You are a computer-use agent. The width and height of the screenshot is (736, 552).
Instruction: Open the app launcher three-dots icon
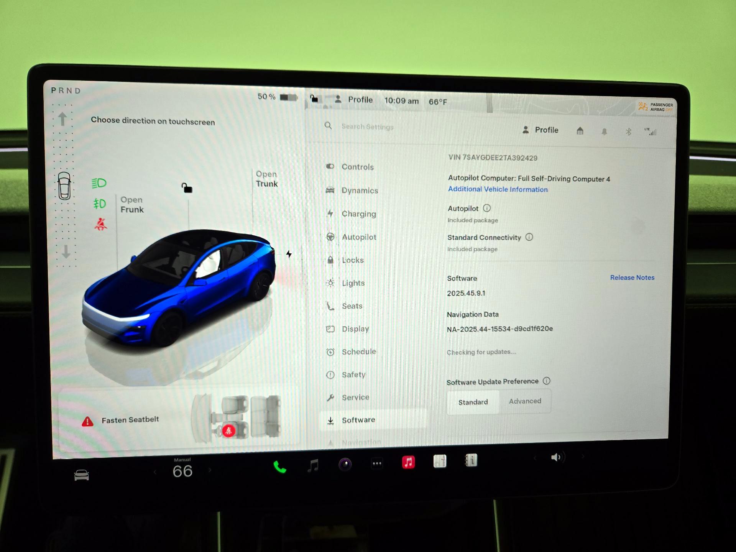376,463
